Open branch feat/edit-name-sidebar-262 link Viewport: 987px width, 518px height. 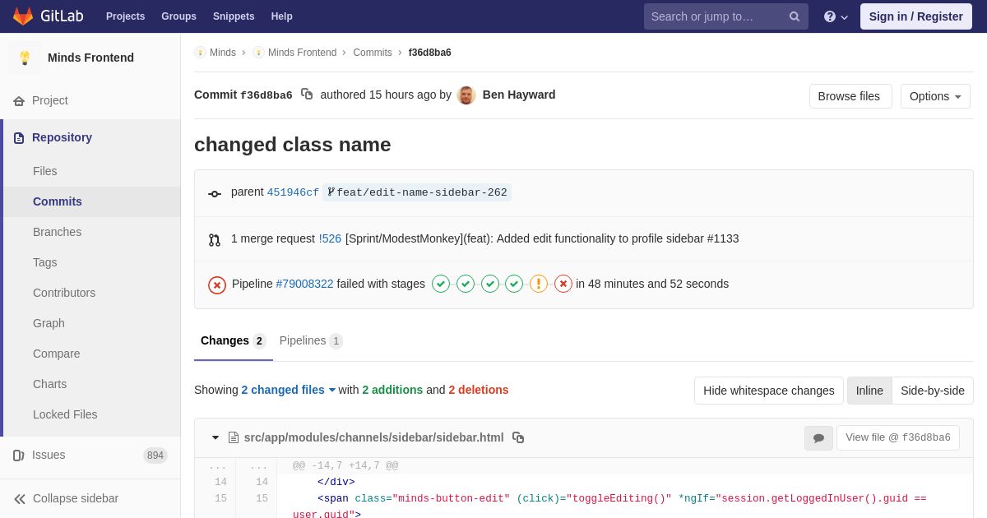click(x=417, y=192)
